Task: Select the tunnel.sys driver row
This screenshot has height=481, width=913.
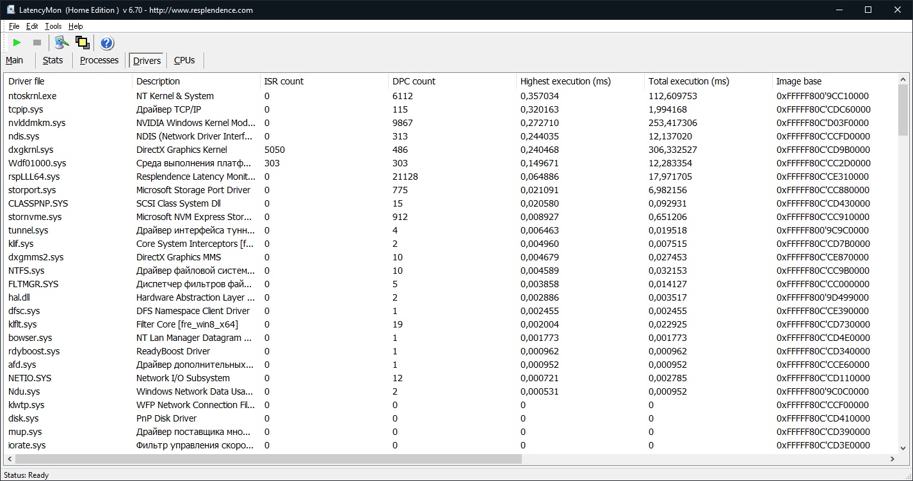Action: point(451,230)
